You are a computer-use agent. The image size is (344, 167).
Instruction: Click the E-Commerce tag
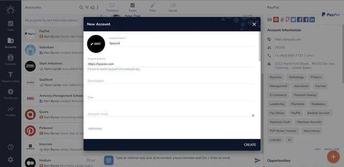[278, 95]
